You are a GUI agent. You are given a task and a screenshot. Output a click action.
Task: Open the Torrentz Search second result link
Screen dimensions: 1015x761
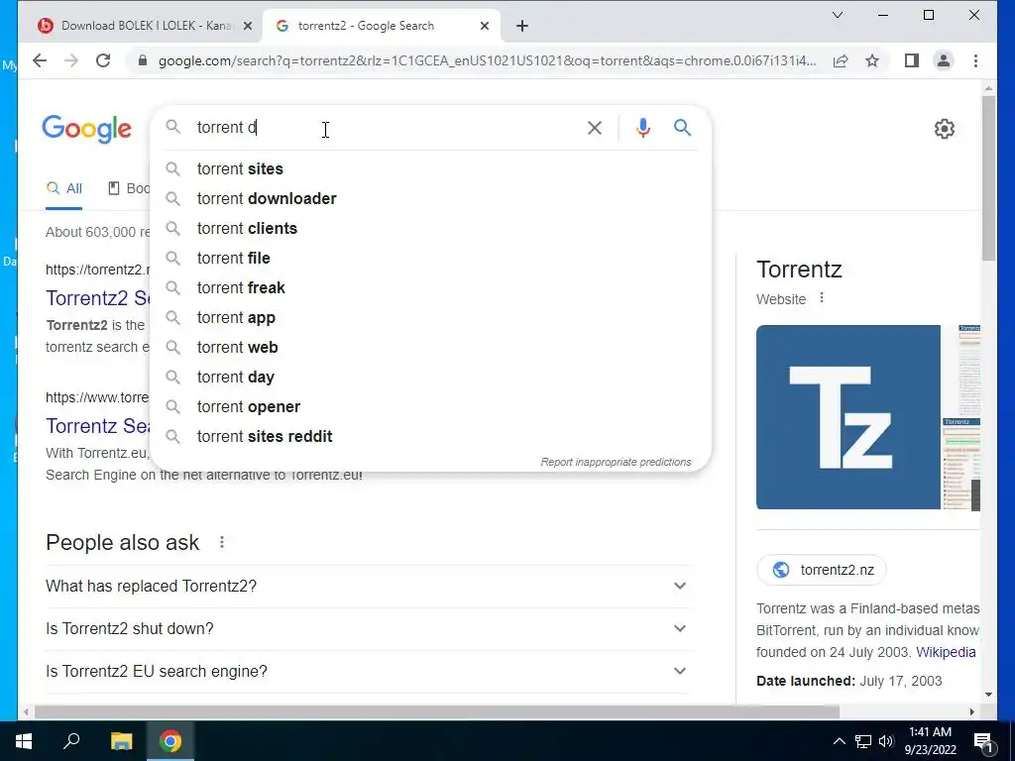click(x=98, y=426)
